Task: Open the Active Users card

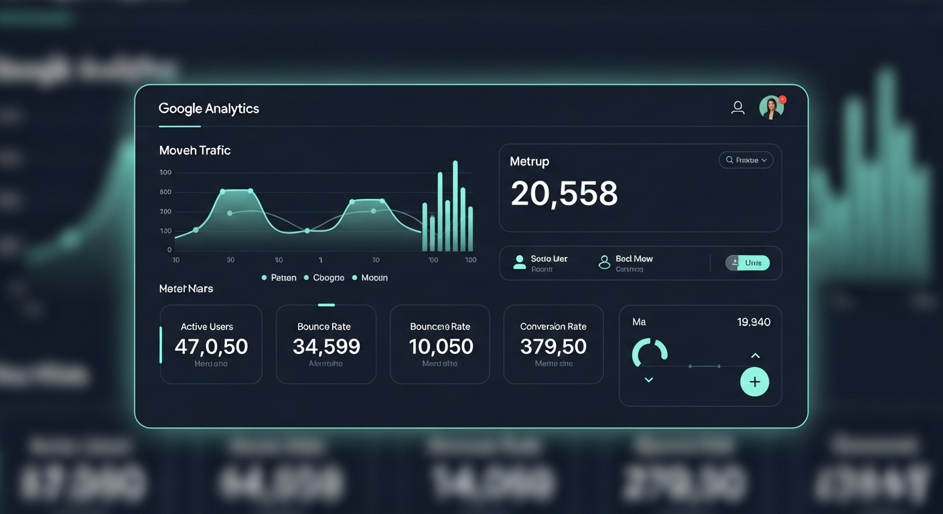Action: click(x=210, y=344)
